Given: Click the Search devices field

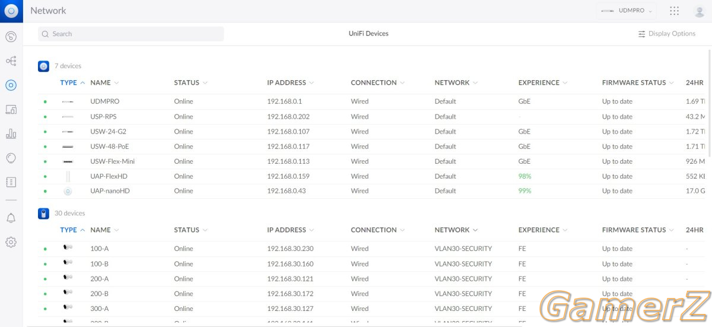Looking at the screenshot, I should coord(131,34).
